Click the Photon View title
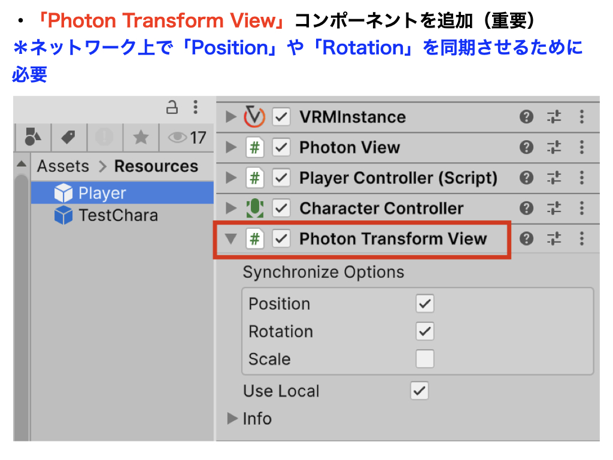This screenshot has width=613, height=460. [x=350, y=147]
